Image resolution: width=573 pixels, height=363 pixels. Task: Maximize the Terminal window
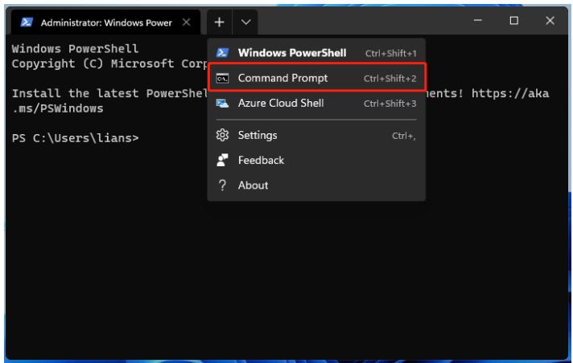coord(513,21)
